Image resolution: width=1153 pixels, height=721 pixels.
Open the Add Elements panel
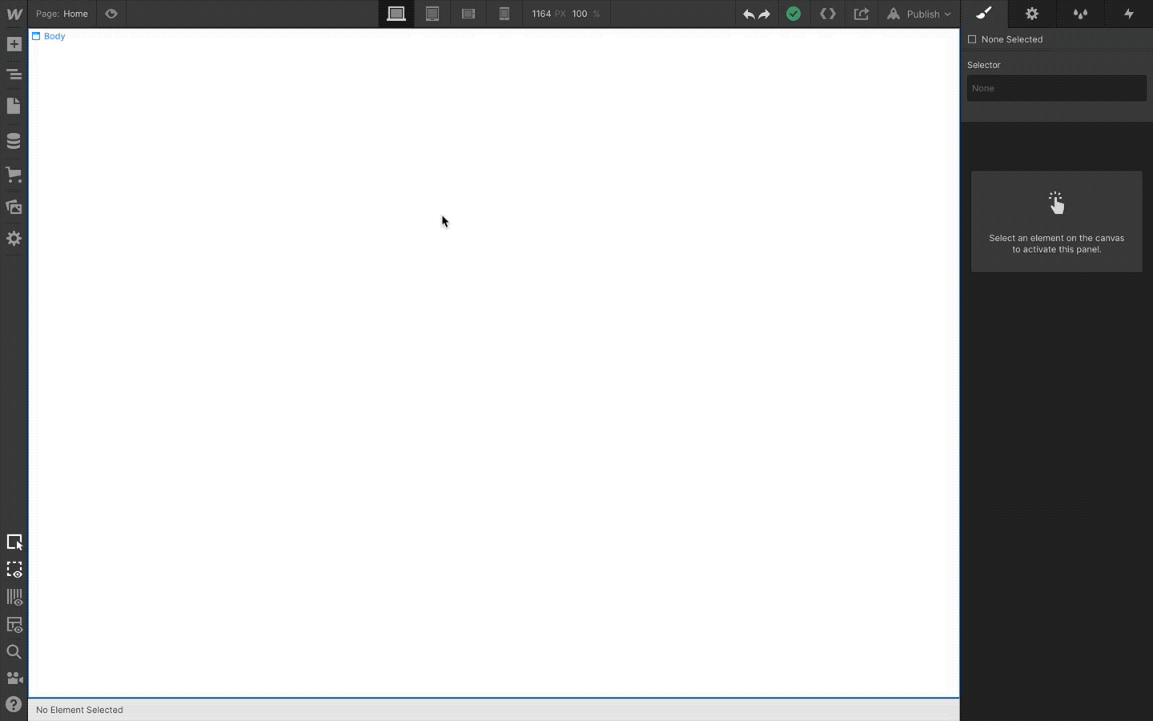pyautogui.click(x=14, y=44)
